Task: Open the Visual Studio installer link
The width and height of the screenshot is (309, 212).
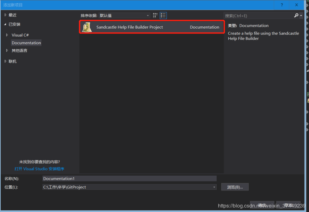Action: (39, 169)
